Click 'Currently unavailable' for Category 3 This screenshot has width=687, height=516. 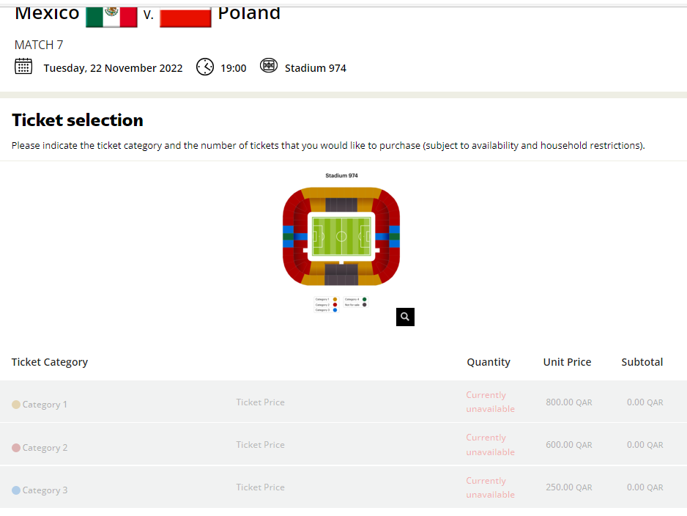[x=490, y=487]
